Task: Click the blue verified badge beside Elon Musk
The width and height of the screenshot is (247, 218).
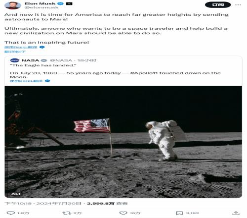Action: tap(60, 3)
